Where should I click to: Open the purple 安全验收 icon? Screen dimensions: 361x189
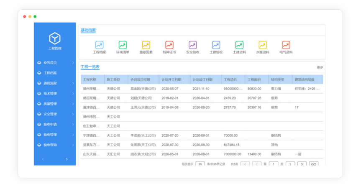[192, 45]
